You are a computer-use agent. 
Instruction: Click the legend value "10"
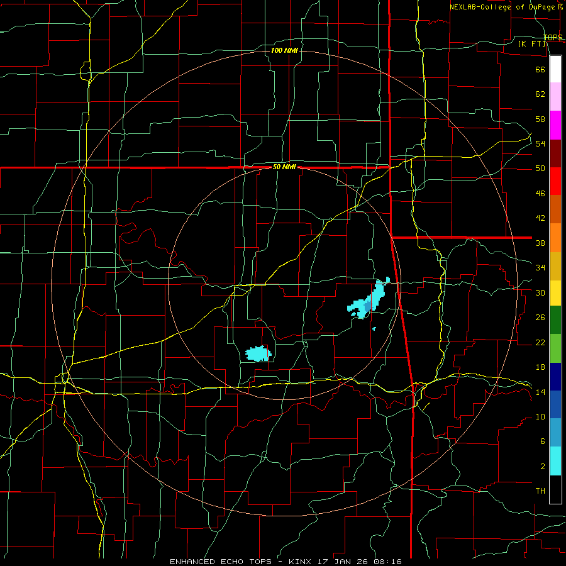pos(540,417)
